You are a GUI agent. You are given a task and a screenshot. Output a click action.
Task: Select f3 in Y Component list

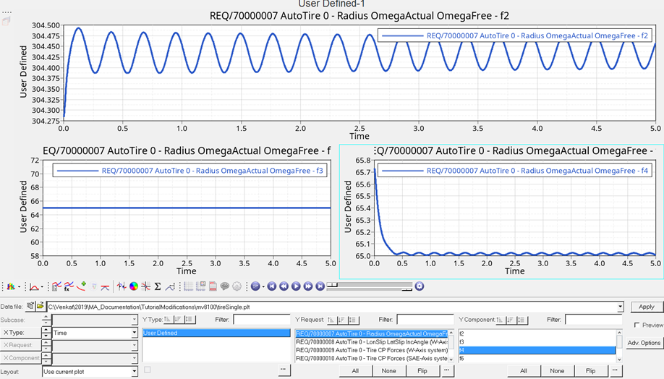[x=535, y=342]
